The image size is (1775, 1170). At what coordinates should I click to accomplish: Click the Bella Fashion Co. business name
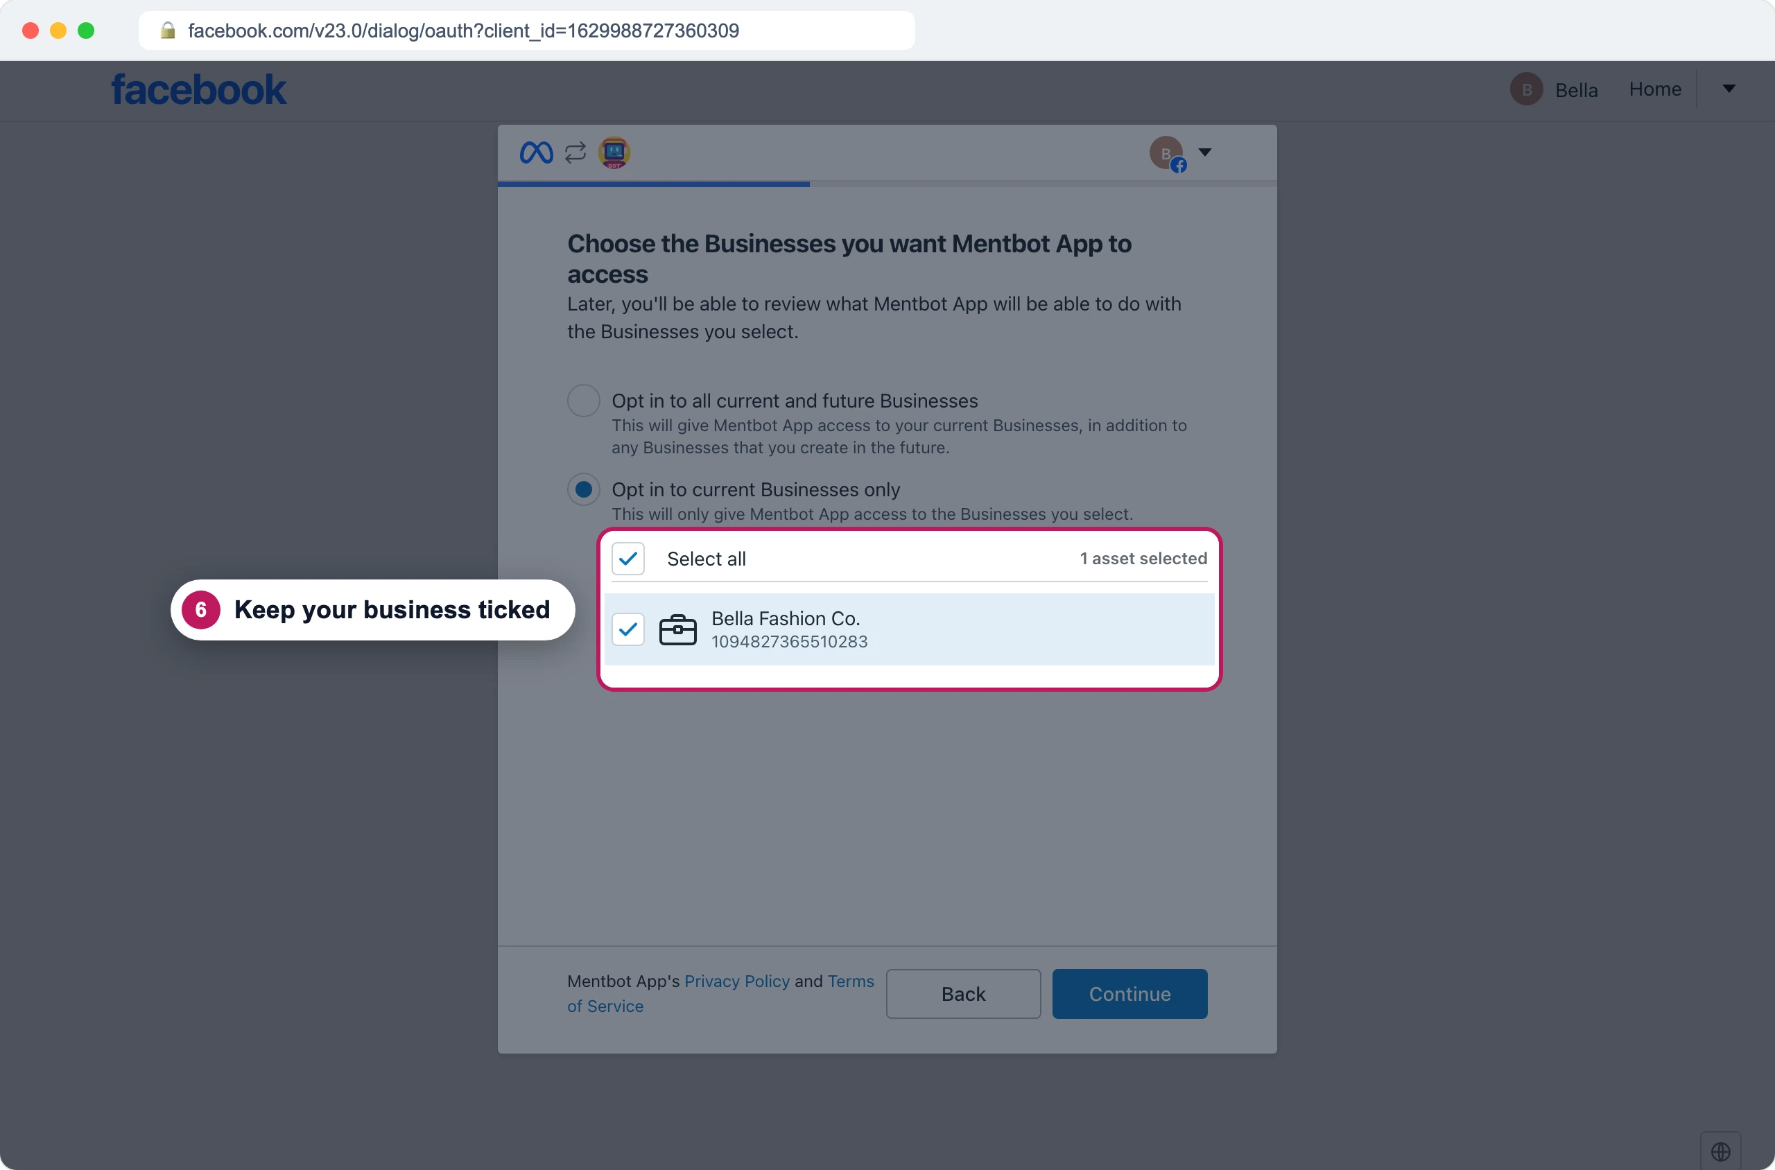point(786,618)
